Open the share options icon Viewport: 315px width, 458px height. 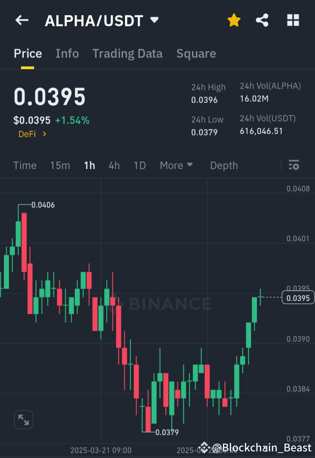[x=262, y=20]
